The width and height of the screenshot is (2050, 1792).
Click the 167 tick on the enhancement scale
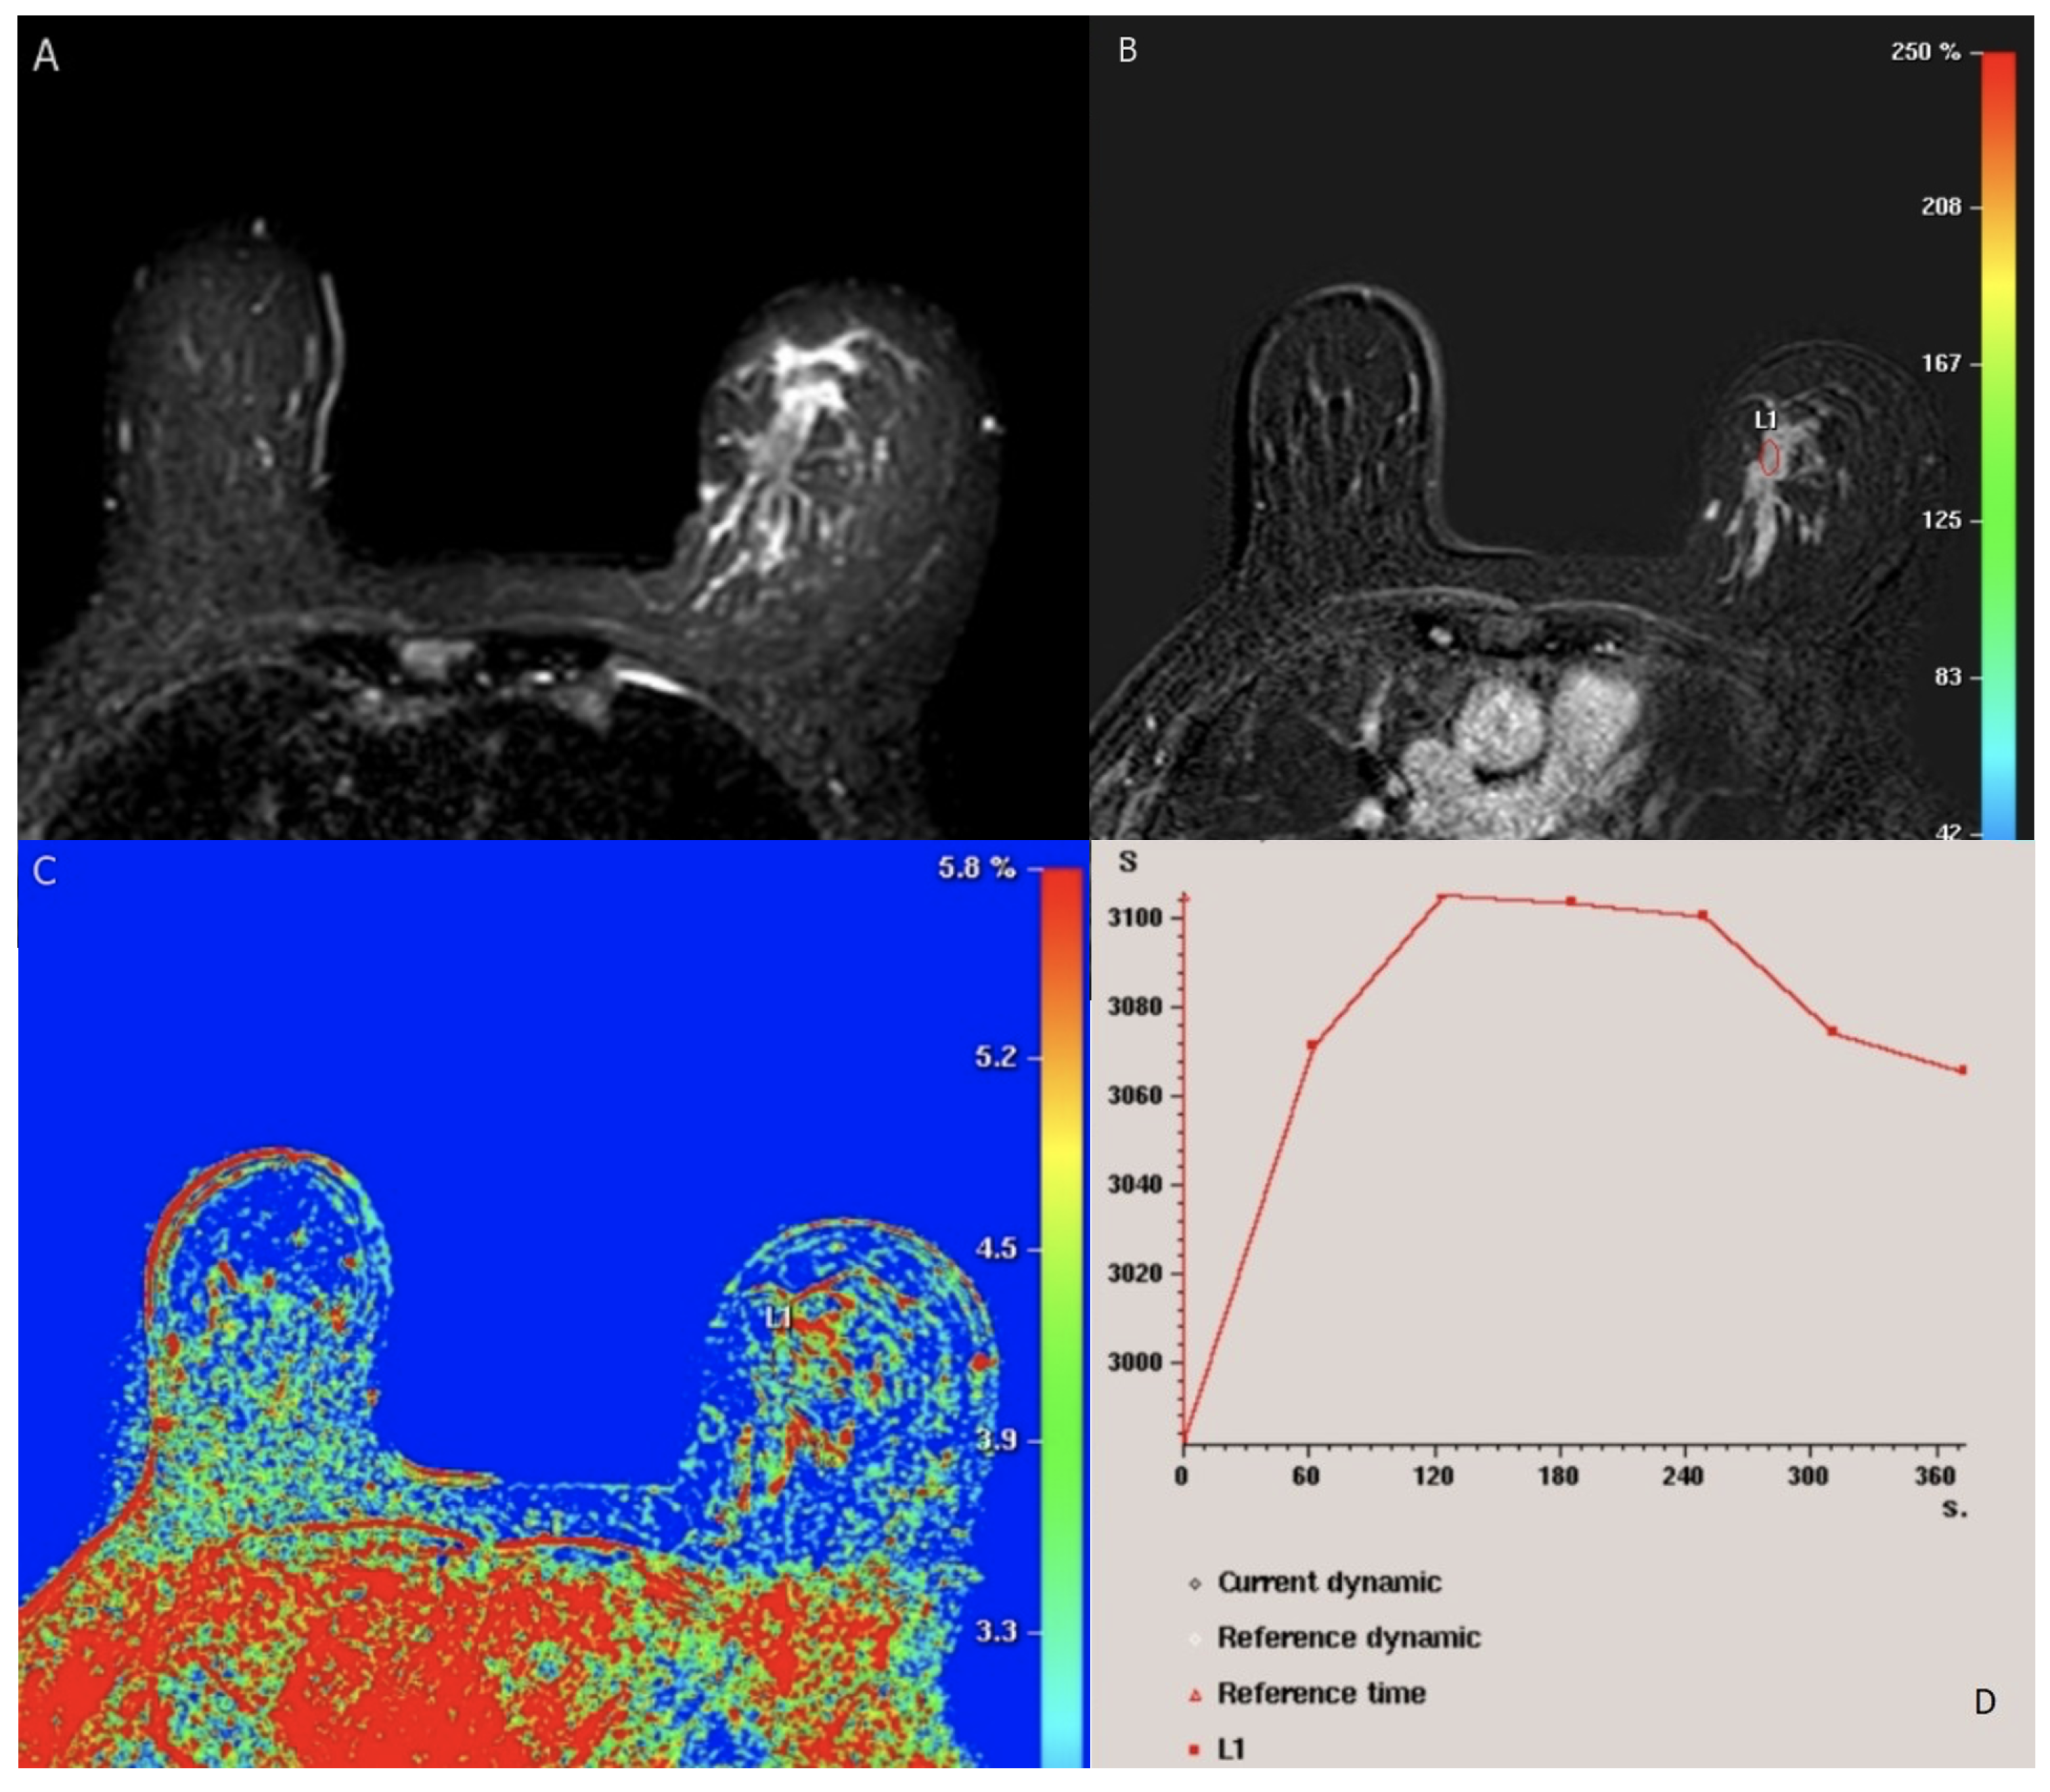[x=1942, y=363]
